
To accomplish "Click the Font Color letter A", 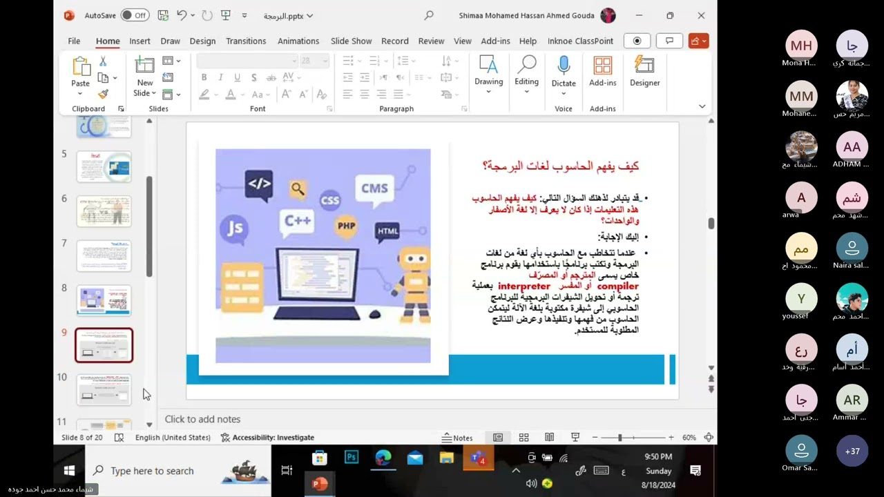I will (231, 94).
